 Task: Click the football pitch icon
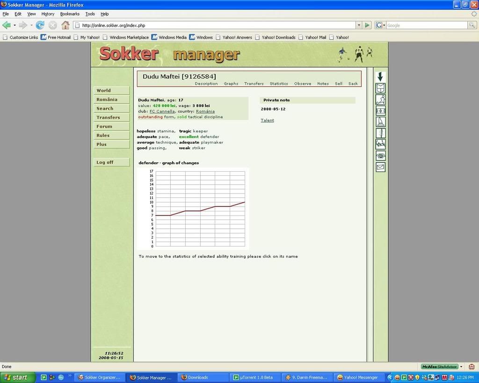click(381, 111)
